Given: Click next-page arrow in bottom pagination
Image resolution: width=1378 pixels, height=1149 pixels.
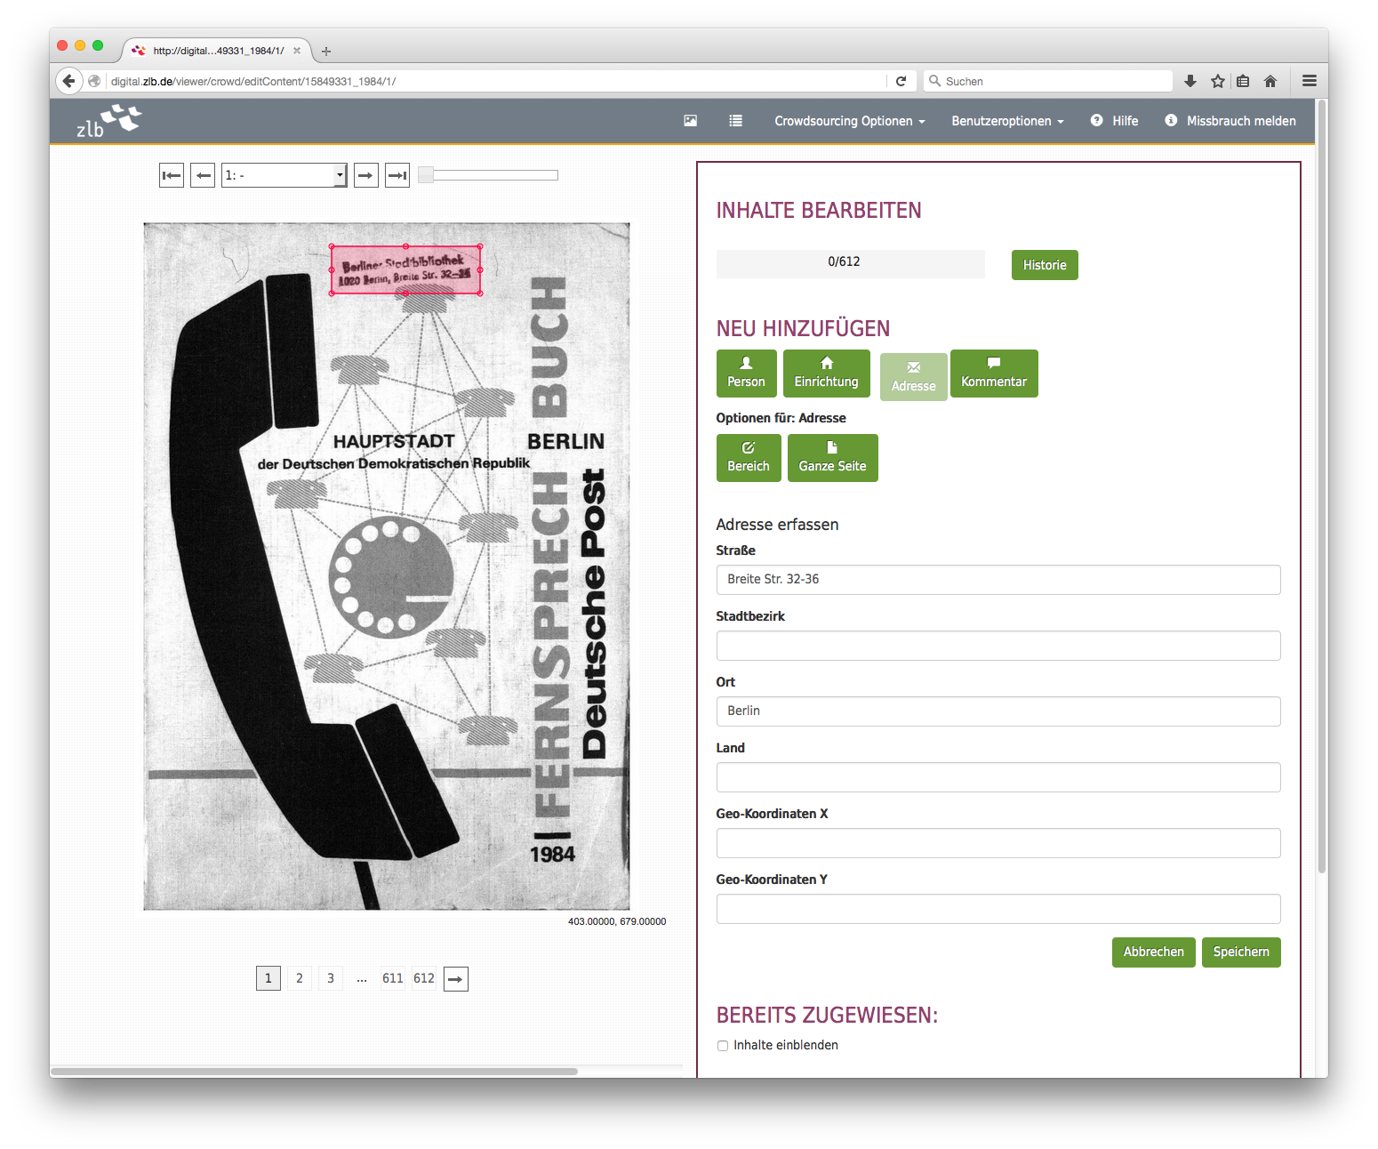Looking at the screenshot, I should click(x=456, y=979).
